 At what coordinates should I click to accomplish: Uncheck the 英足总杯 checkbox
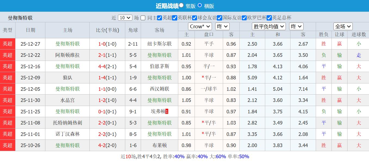click(269, 18)
